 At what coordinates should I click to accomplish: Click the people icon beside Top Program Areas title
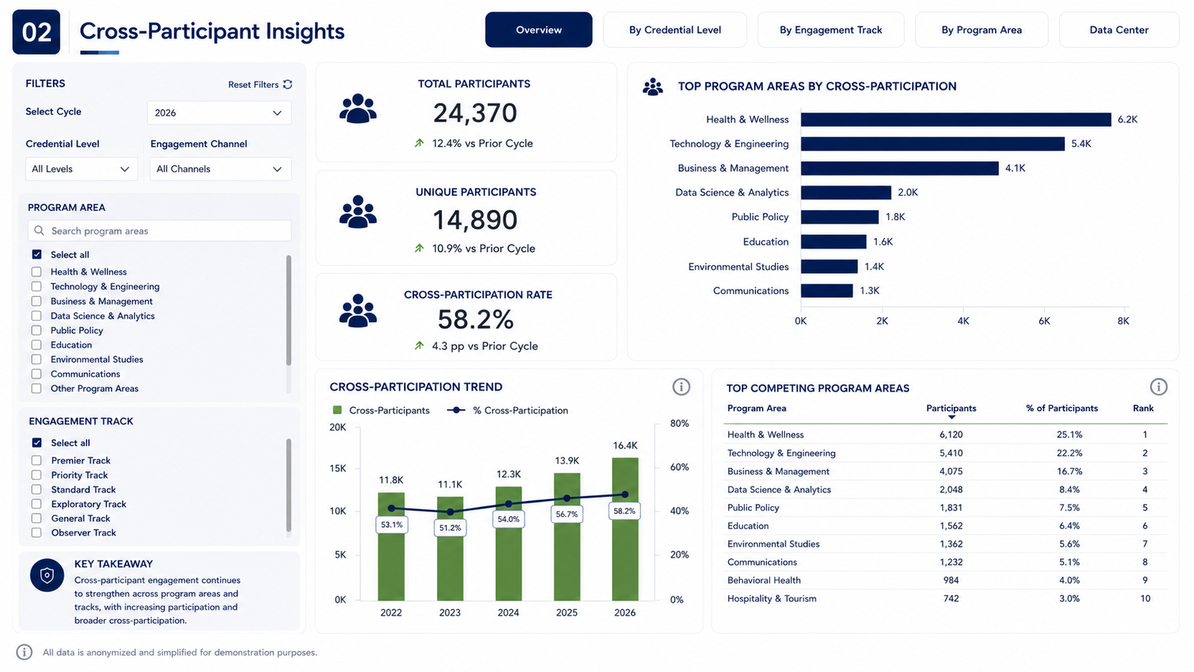coord(653,87)
